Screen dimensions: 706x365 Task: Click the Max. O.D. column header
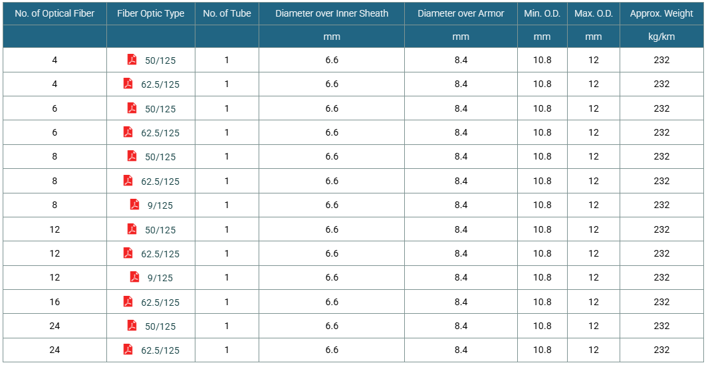[x=594, y=13]
